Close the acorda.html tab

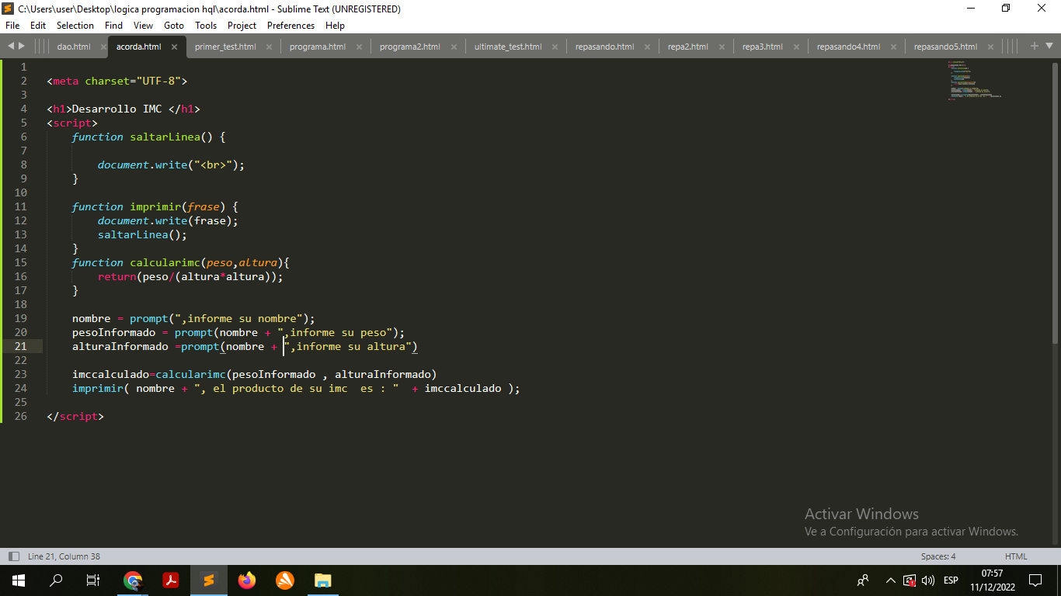(x=174, y=47)
